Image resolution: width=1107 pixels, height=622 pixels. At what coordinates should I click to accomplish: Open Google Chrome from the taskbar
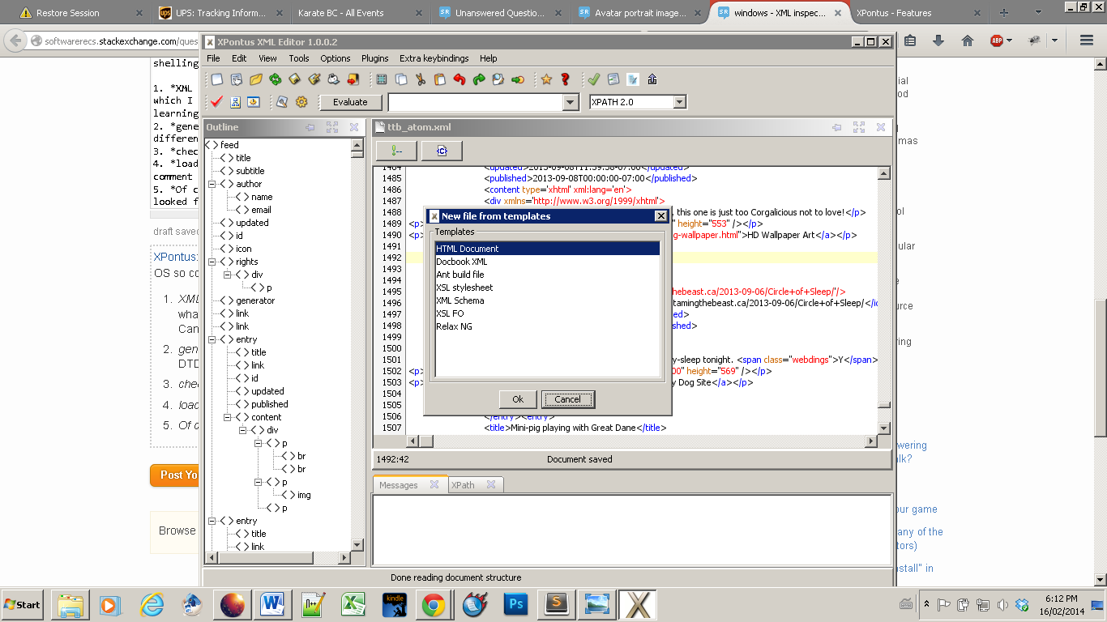tap(433, 605)
